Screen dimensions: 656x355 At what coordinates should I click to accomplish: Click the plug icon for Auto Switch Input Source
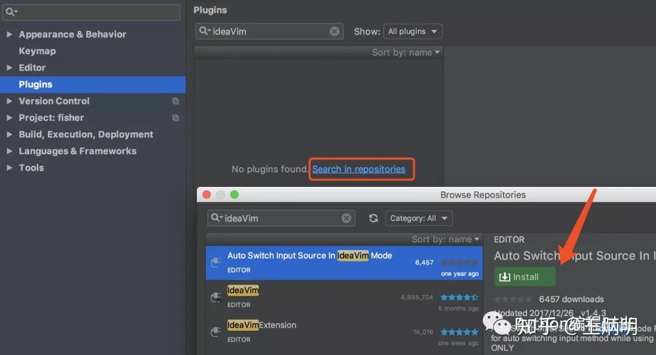pyautogui.click(x=216, y=262)
